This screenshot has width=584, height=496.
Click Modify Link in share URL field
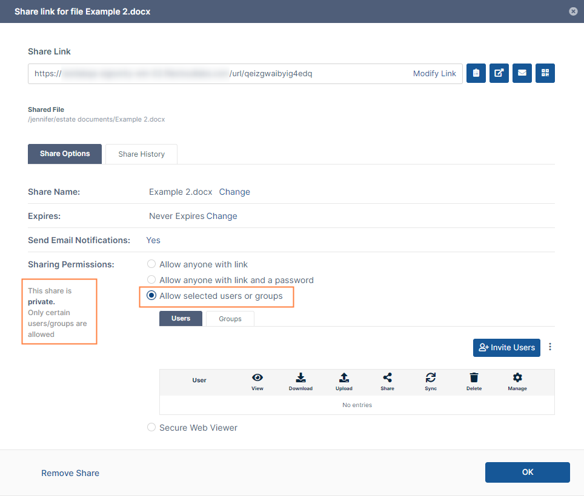point(434,73)
